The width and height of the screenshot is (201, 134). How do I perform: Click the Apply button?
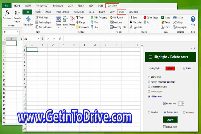(170, 120)
